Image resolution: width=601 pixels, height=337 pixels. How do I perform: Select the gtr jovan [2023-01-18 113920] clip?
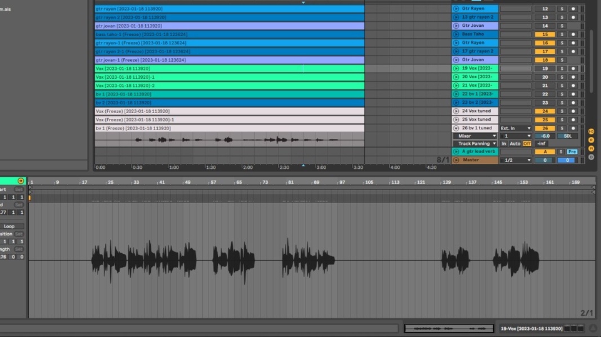tap(230, 26)
